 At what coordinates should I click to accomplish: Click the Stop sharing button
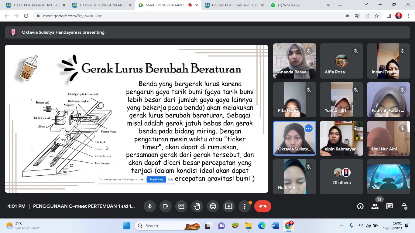(156, 179)
